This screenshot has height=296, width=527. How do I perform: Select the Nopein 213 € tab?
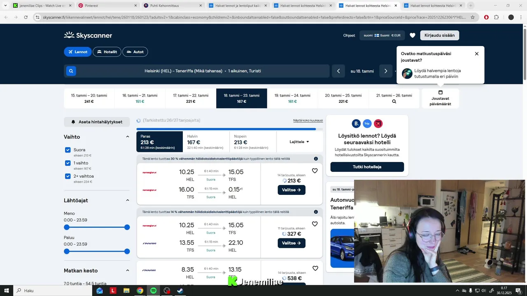point(253,141)
